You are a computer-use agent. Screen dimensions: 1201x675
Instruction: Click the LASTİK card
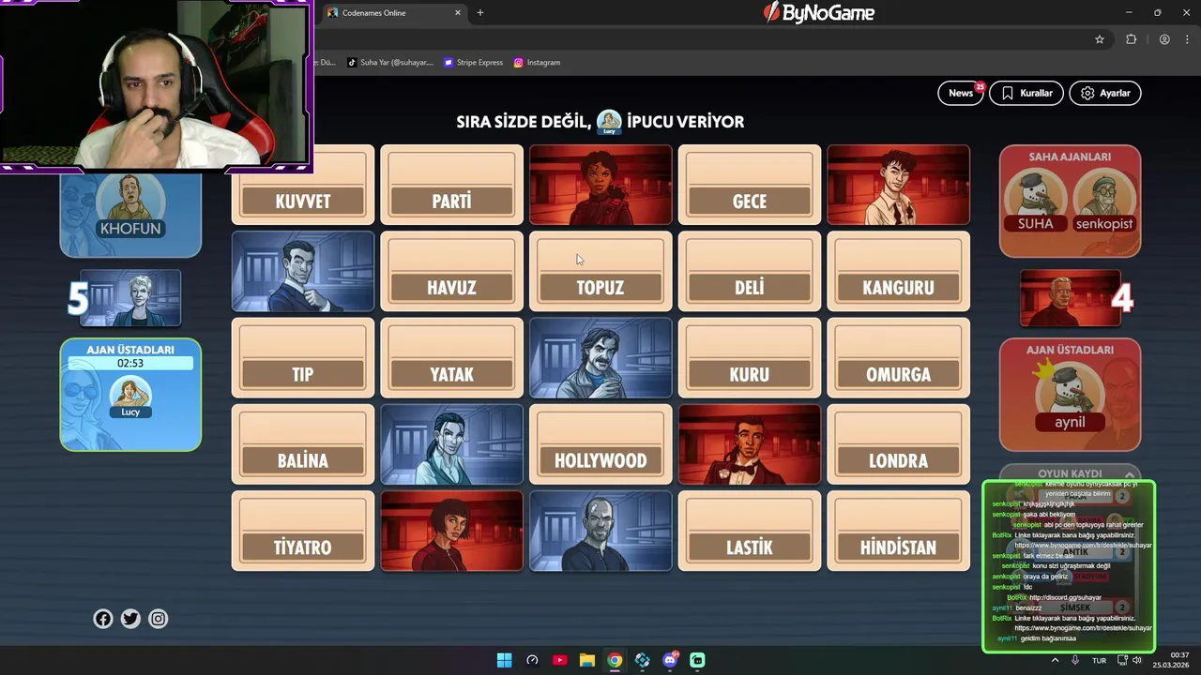point(750,531)
